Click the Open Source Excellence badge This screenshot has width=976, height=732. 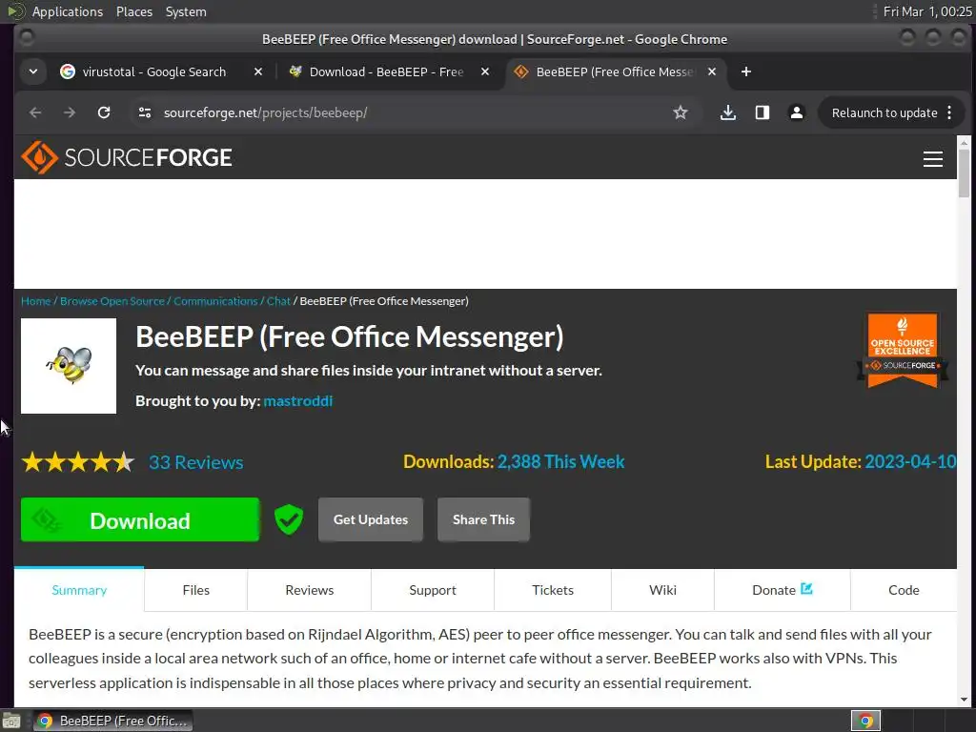tap(902, 350)
